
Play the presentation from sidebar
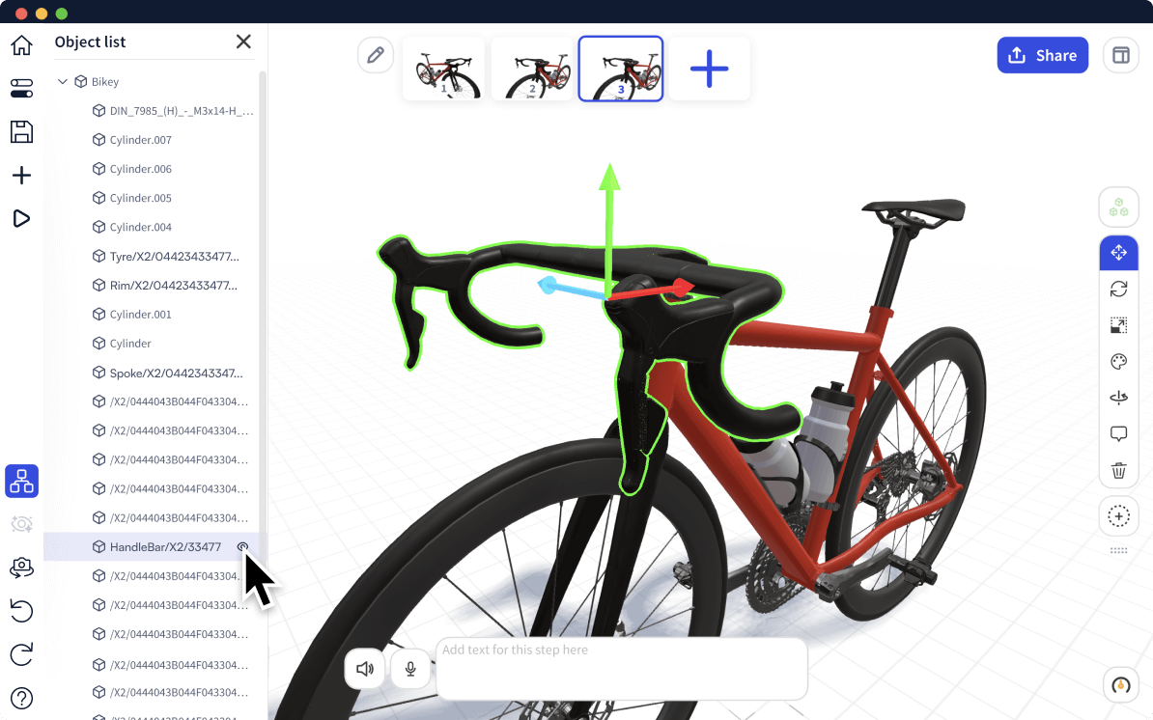point(21,218)
